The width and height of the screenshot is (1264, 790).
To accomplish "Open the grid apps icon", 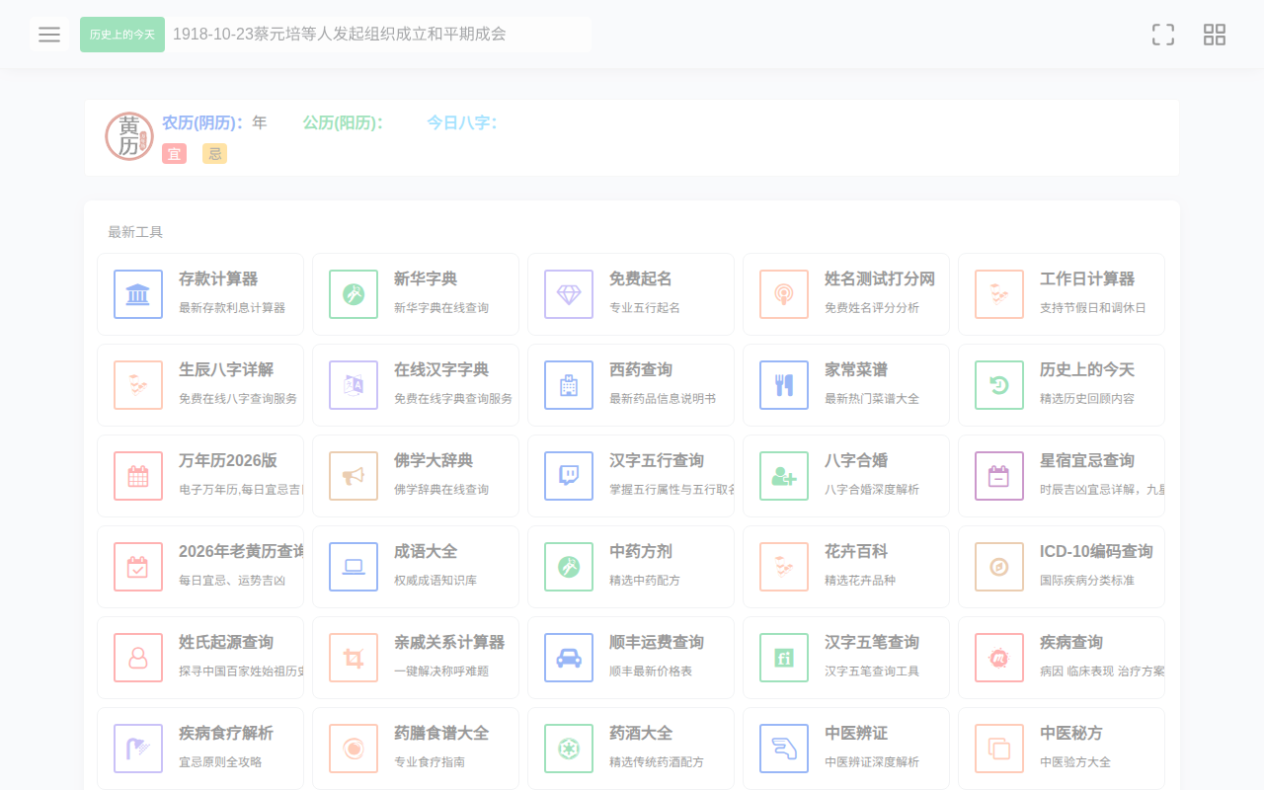I will [x=1215, y=35].
